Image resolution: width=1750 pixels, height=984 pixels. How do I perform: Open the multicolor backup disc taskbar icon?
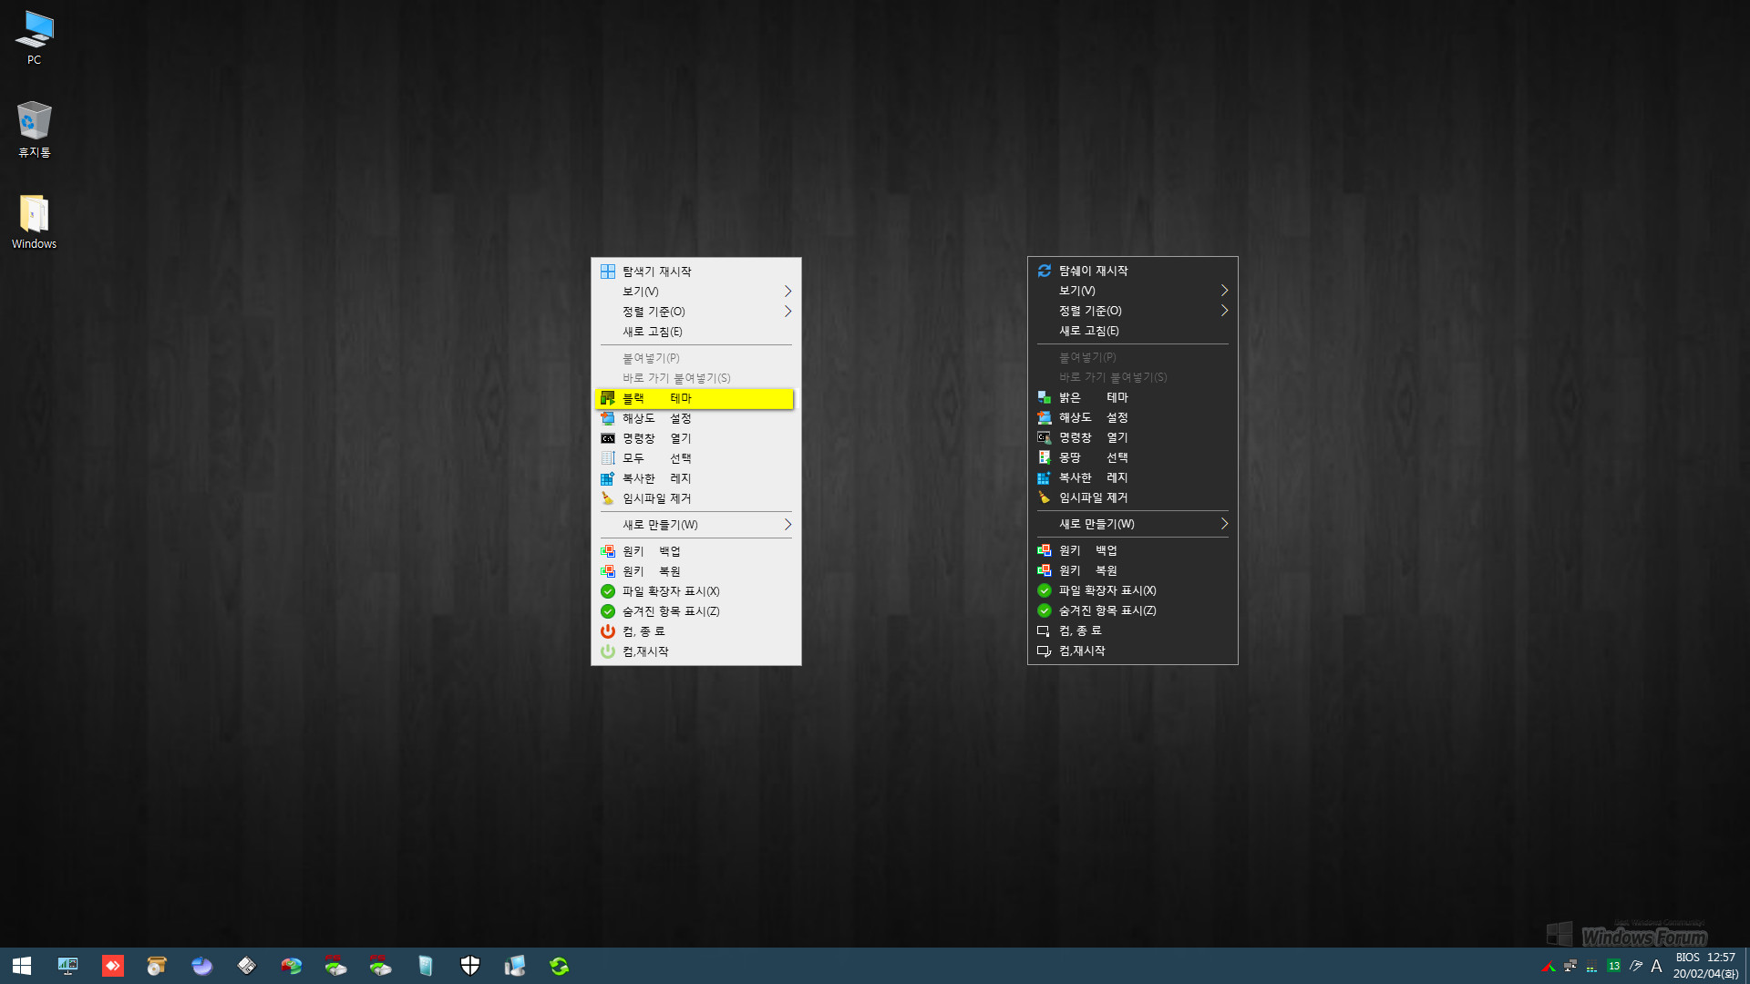click(x=291, y=966)
